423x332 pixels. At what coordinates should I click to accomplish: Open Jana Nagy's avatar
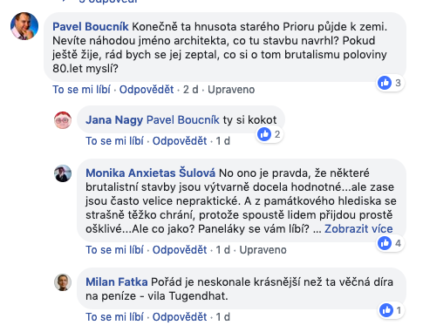[x=63, y=120]
